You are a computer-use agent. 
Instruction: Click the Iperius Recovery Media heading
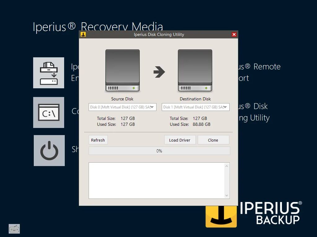coord(98,27)
